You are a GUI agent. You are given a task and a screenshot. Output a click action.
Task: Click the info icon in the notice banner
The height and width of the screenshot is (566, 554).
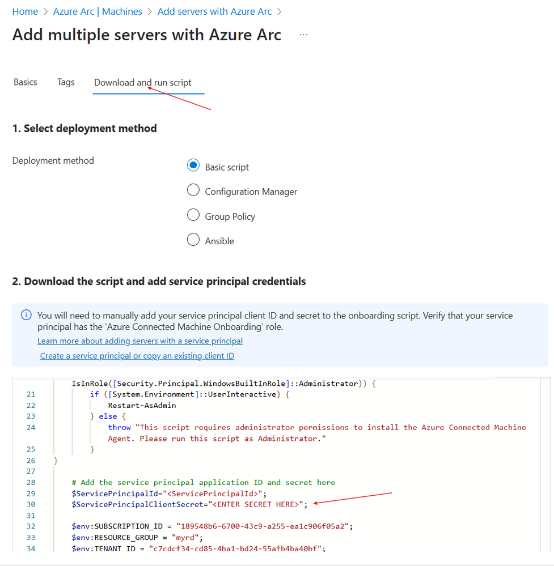(26, 315)
